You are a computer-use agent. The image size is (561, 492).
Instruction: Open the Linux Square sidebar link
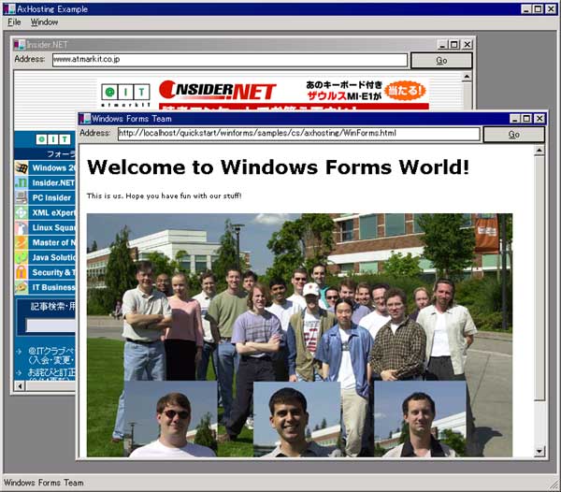coord(53,227)
